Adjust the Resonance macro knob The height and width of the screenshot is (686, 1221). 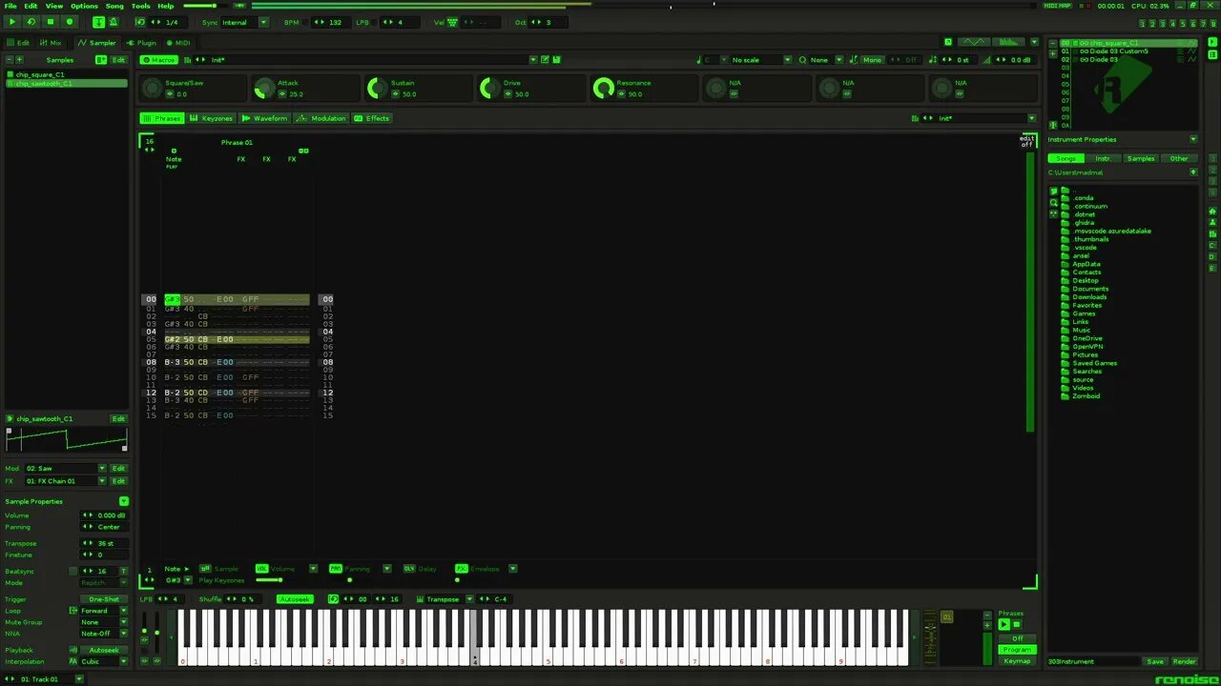[x=603, y=89]
